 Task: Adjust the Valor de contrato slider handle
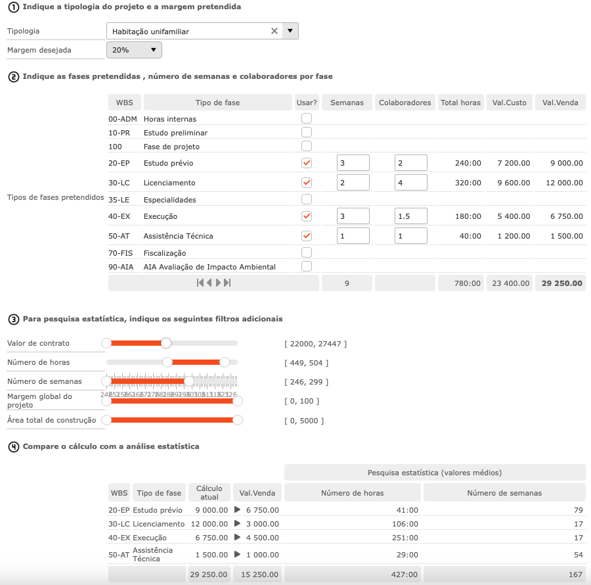166,342
